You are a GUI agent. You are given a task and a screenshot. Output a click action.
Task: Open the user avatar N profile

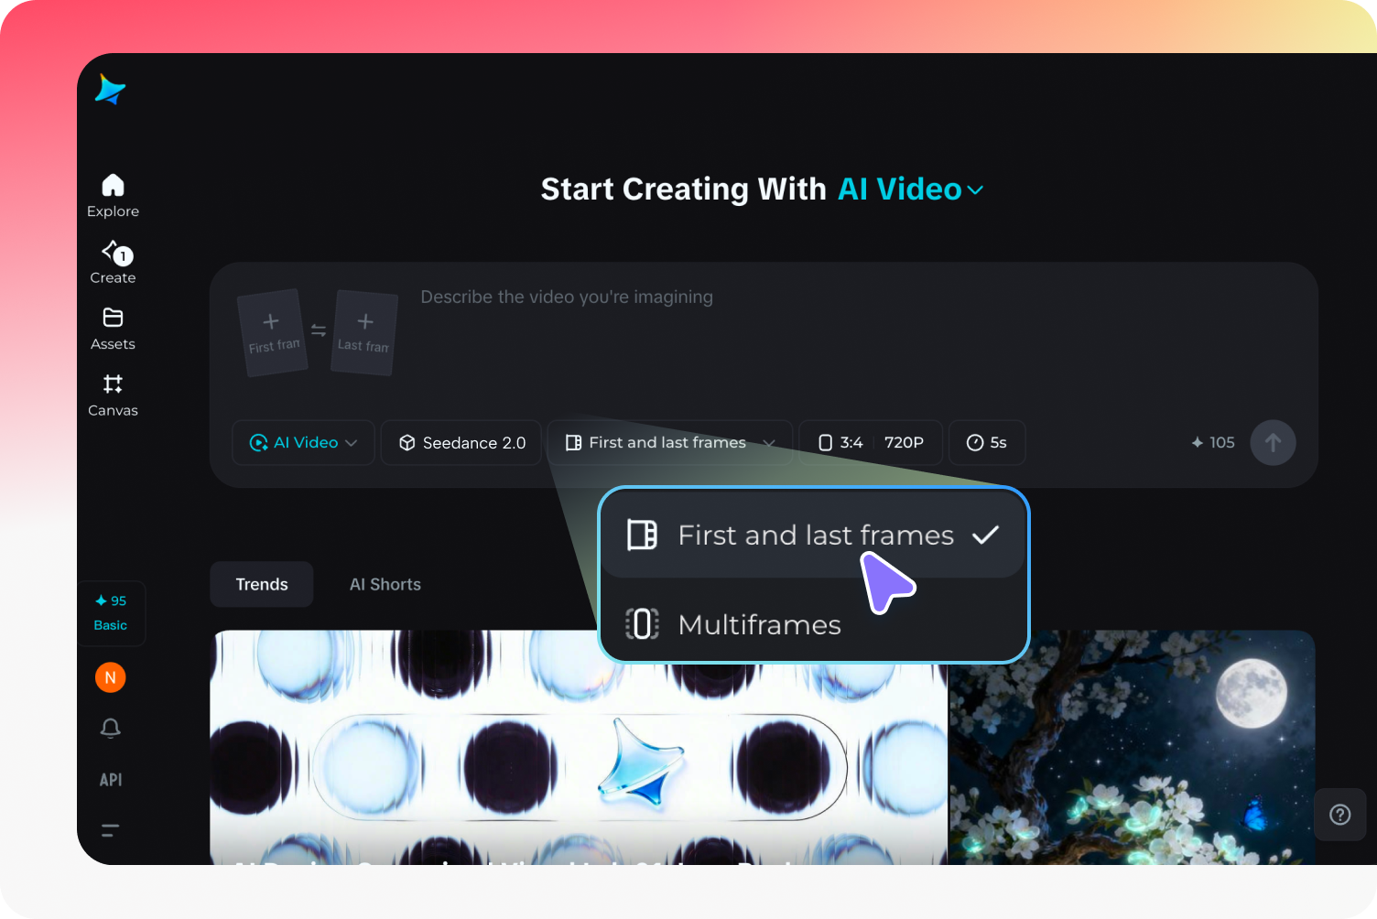[111, 677]
